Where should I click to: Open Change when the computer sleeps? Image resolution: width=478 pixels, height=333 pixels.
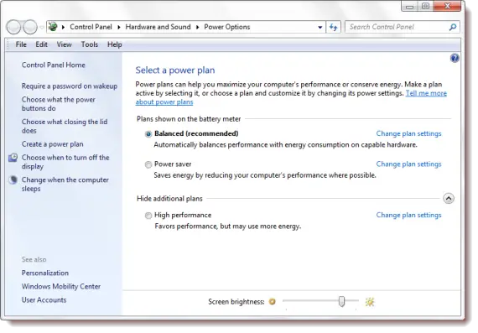(x=65, y=185)
